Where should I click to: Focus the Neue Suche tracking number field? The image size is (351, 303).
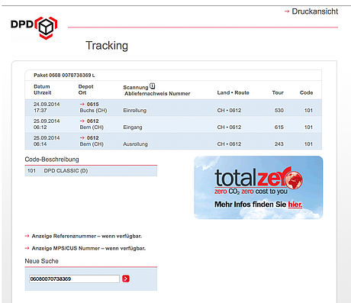tap(74, 279)
